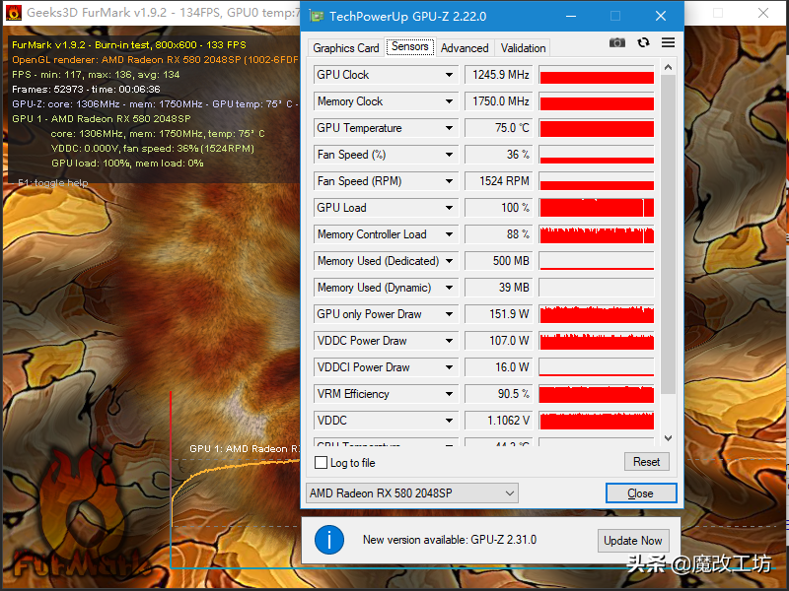Click the 1524 RPM fan speed value
The image size is (789, 591).
[x=498, y=181]
